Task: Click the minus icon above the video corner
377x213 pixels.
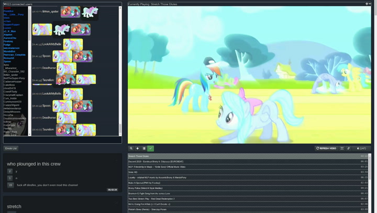Action: (x=370, y=4)
